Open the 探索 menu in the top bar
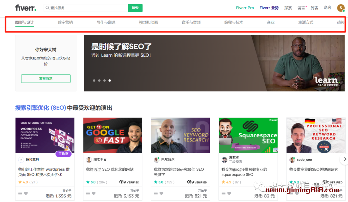This screenshot has height=202, width=348. click(x=288, y=8)
